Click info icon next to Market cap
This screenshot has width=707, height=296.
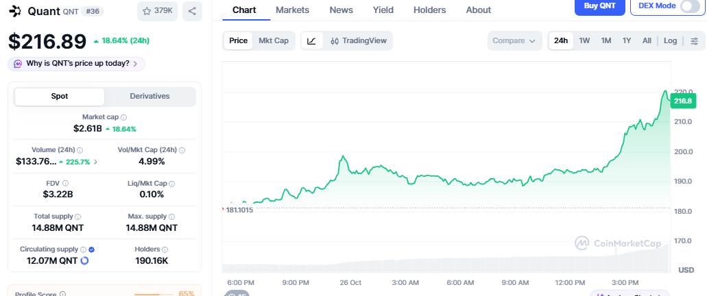[x=124, y=117]
